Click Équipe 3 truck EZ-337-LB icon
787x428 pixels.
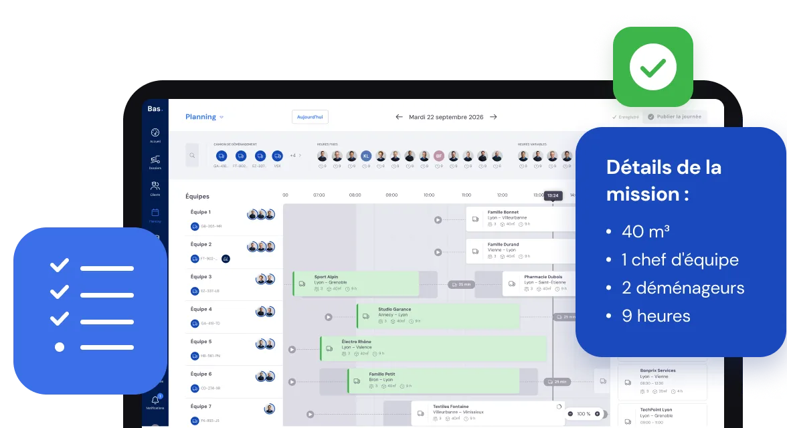click(195, 291)
